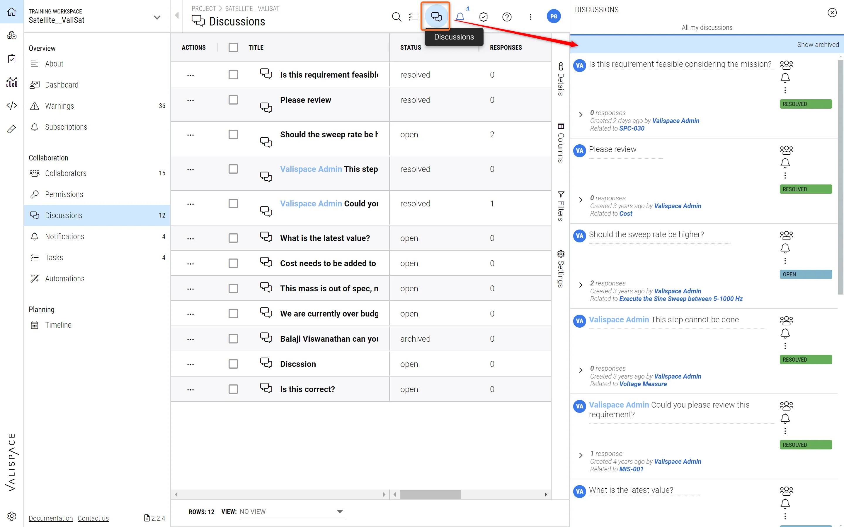Open the tasks checklist icon in top toolbar

coord(413,17)
